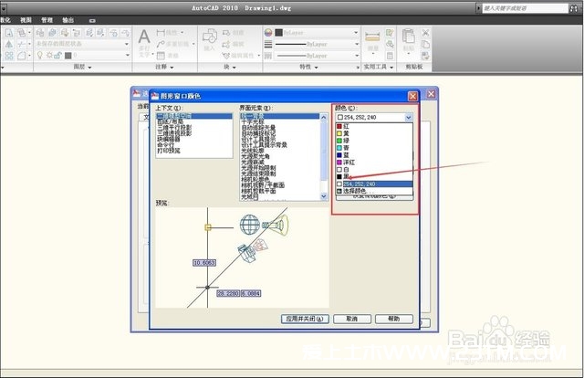
Task: Click the edit block icon
Action: coord(226,44)
